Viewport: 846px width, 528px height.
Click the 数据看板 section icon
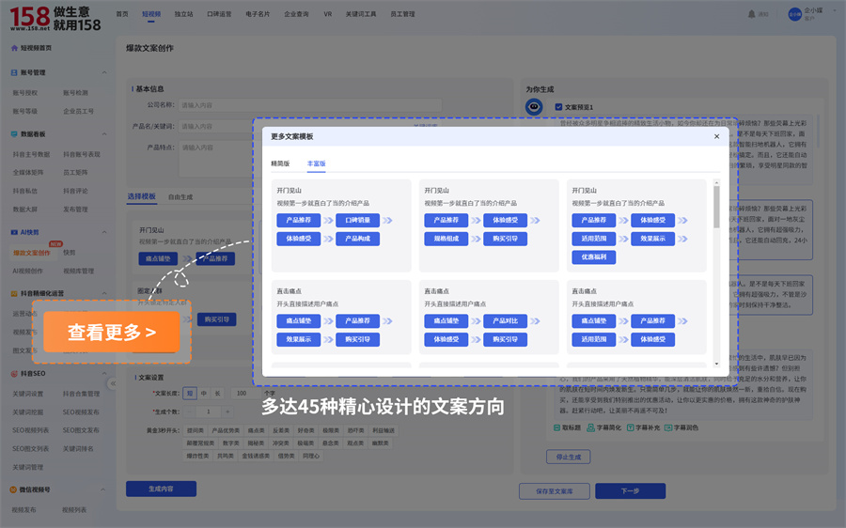[13, 134]
